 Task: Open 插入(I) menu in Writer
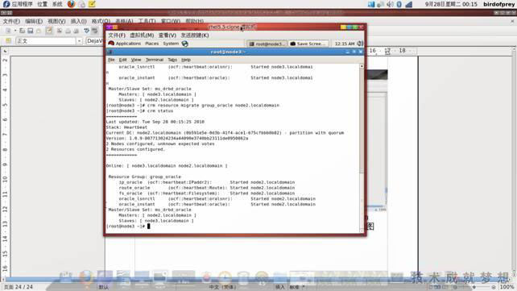79,21
